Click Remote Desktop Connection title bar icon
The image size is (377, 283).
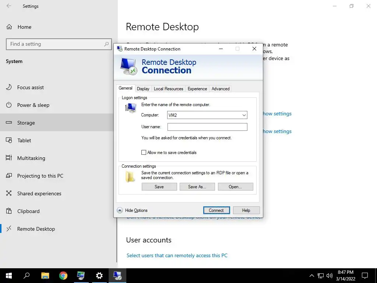(x=120, y=49)
